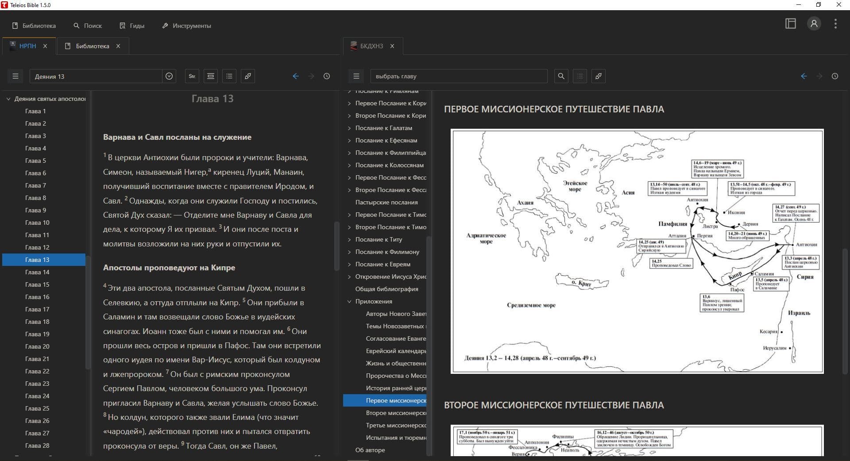Open the user account icon
Screen dimensions: 850x461
(x=814, y=23)
